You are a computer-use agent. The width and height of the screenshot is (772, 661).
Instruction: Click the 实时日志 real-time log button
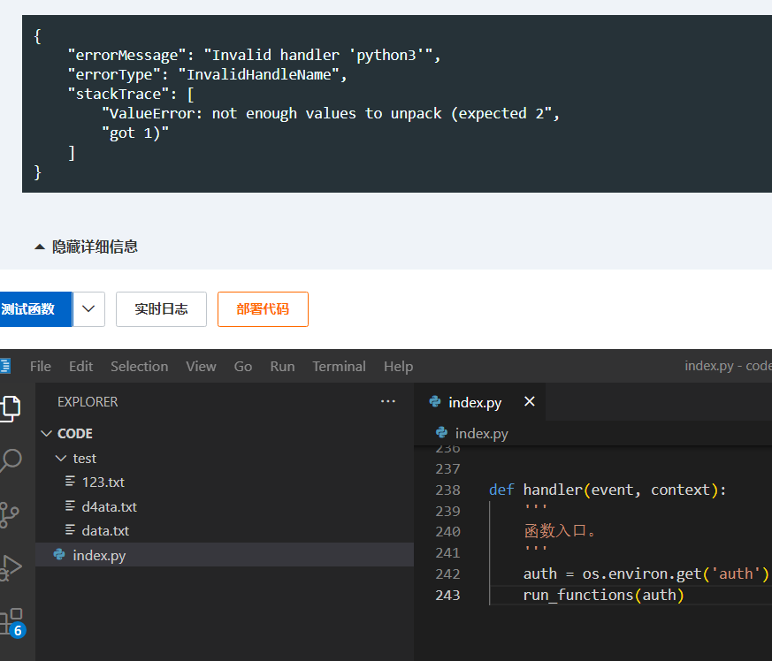tap(162, 309)
